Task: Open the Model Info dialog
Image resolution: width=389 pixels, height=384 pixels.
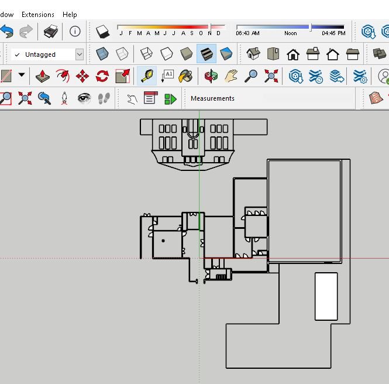Action: [x=75, y=31]
